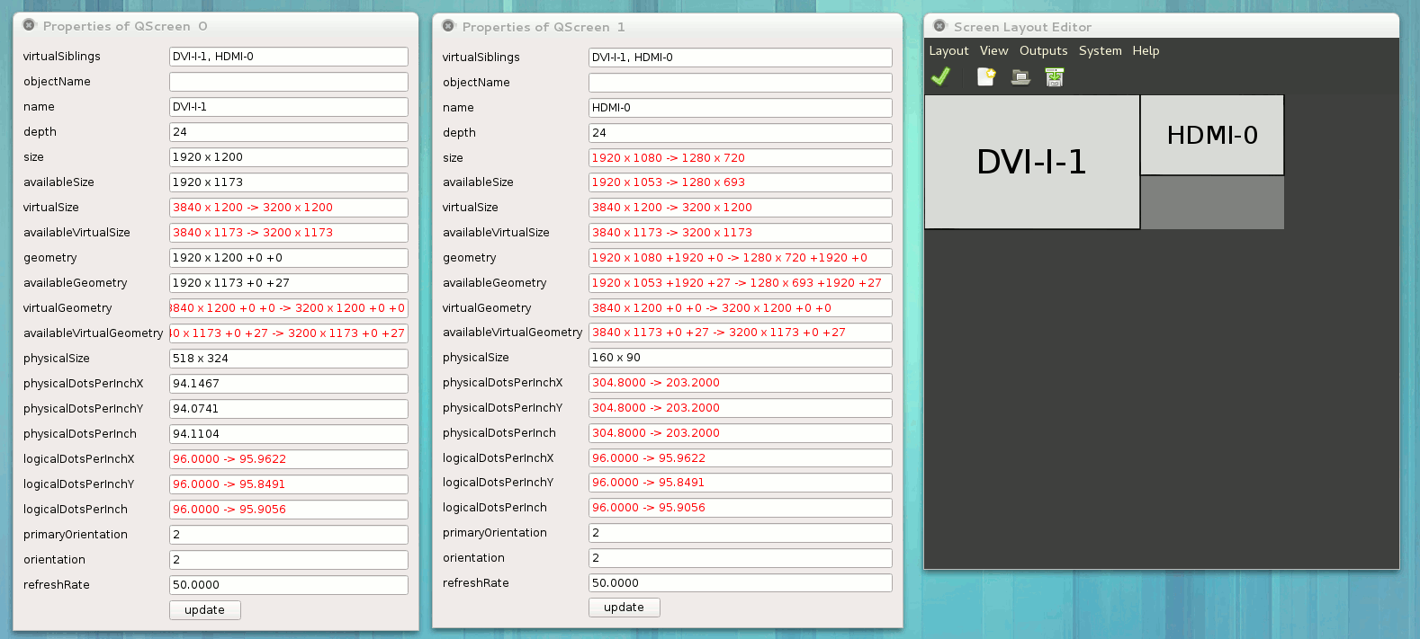Open the Layout menu
Image resolution: width=1420 pixels, height=639 pixels.
coord(948,51)
